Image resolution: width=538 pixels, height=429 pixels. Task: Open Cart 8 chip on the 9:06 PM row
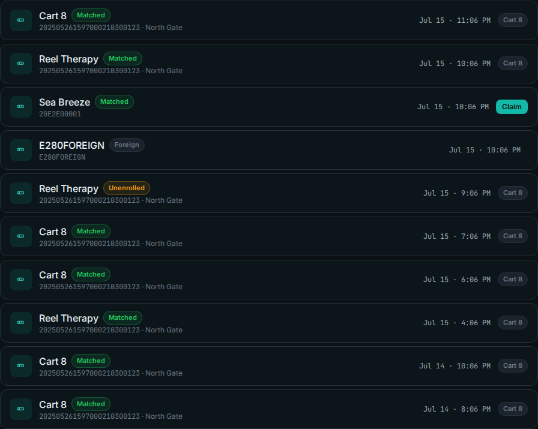[x=513, y=193]
